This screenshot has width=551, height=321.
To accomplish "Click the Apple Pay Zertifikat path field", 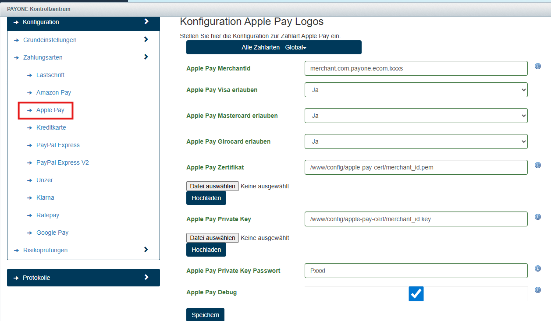I will (416, 167).
